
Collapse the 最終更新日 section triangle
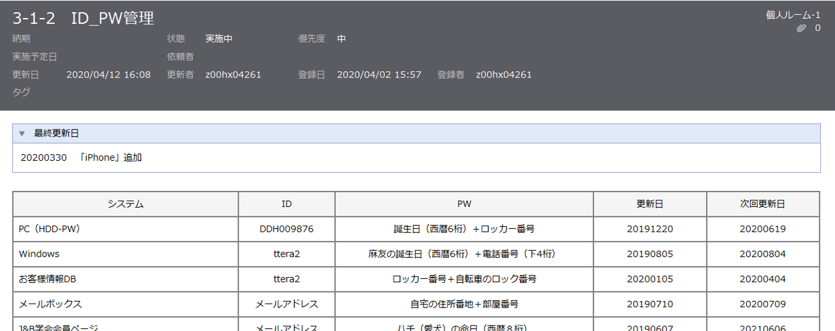tap(22, 133)
